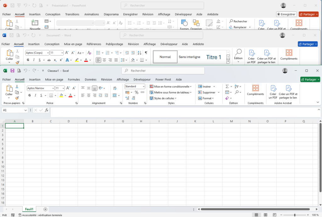This screenshot has width=322, height=217.
Task: Open Compléments add-ins in the Excel ribbon
Action: click(255, 90)
